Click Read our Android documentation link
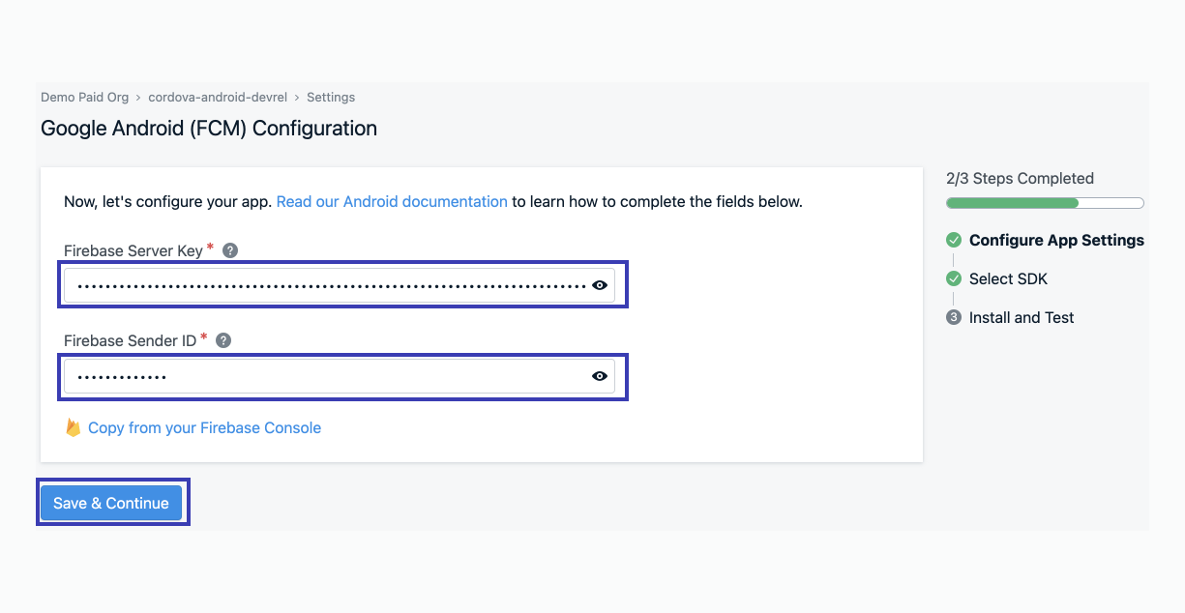The image size is (1185, 613). point(391,201)
